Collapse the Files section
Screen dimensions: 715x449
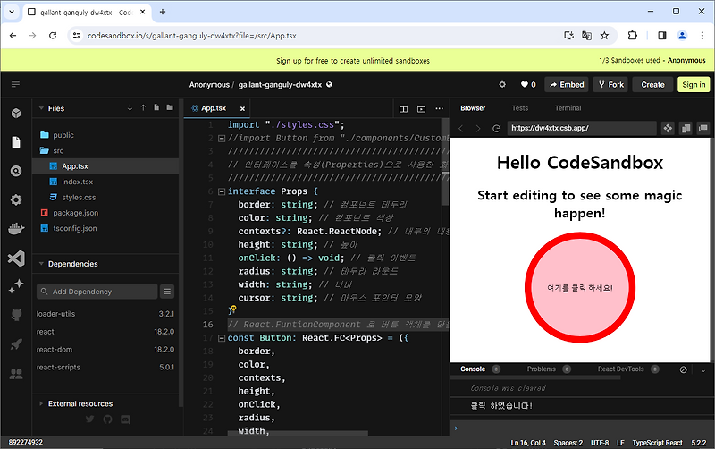[x=41, y=108]
